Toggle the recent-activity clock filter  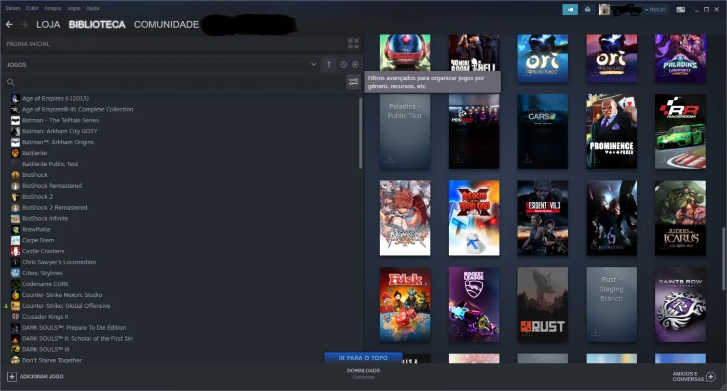click(344, 64)
